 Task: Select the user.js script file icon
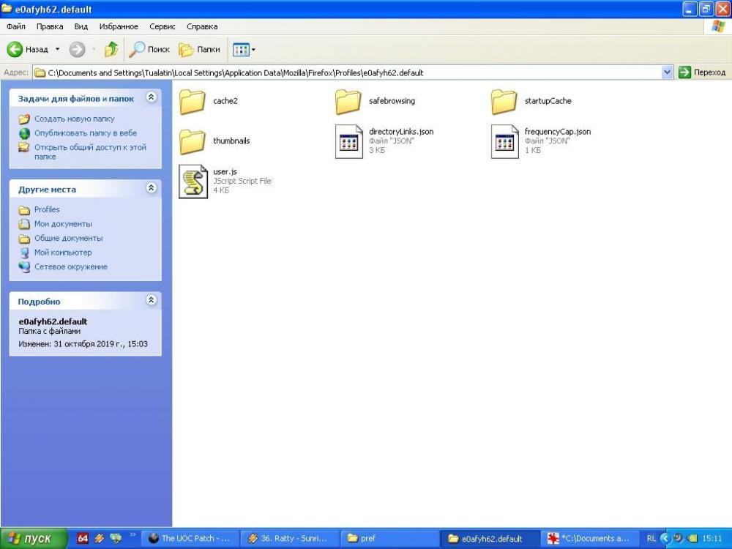193,182
